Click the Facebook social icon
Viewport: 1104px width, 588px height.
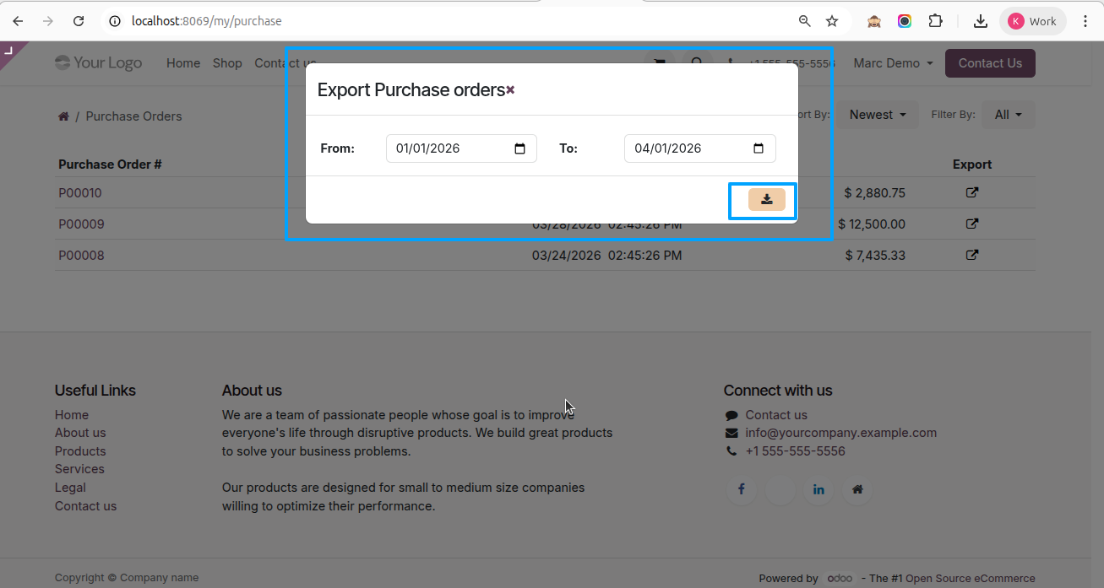coord(741,489)
